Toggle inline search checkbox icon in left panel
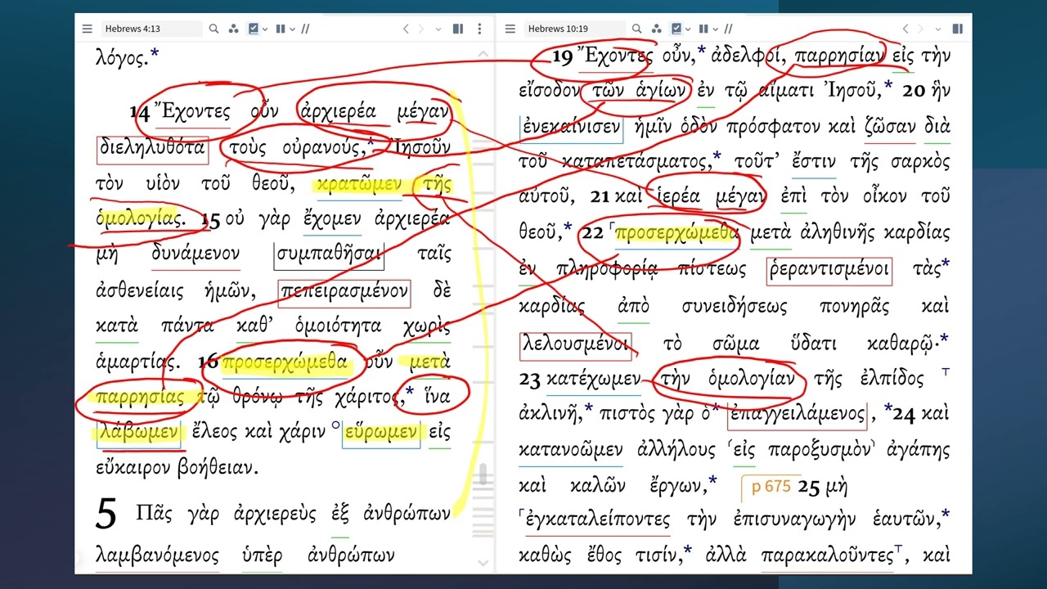1047x589 pixels. click(253, 29)
